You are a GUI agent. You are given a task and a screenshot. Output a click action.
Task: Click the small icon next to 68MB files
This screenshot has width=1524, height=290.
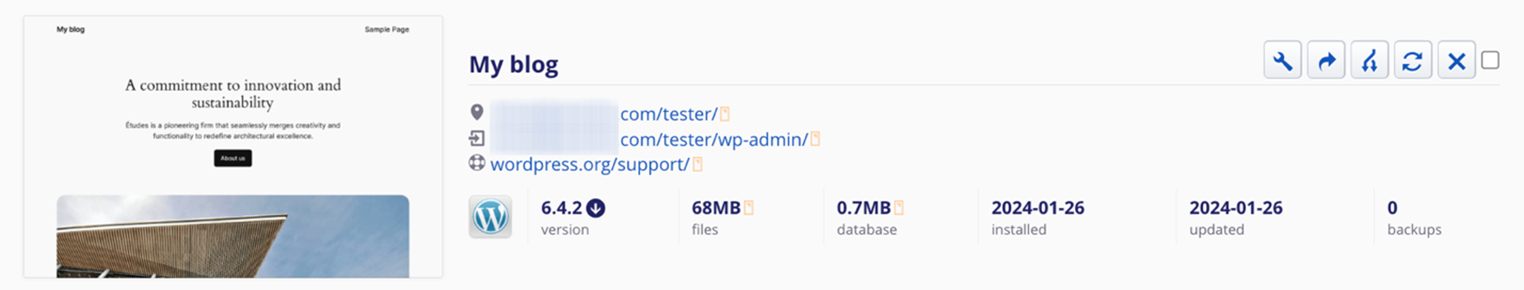[749, 208]
